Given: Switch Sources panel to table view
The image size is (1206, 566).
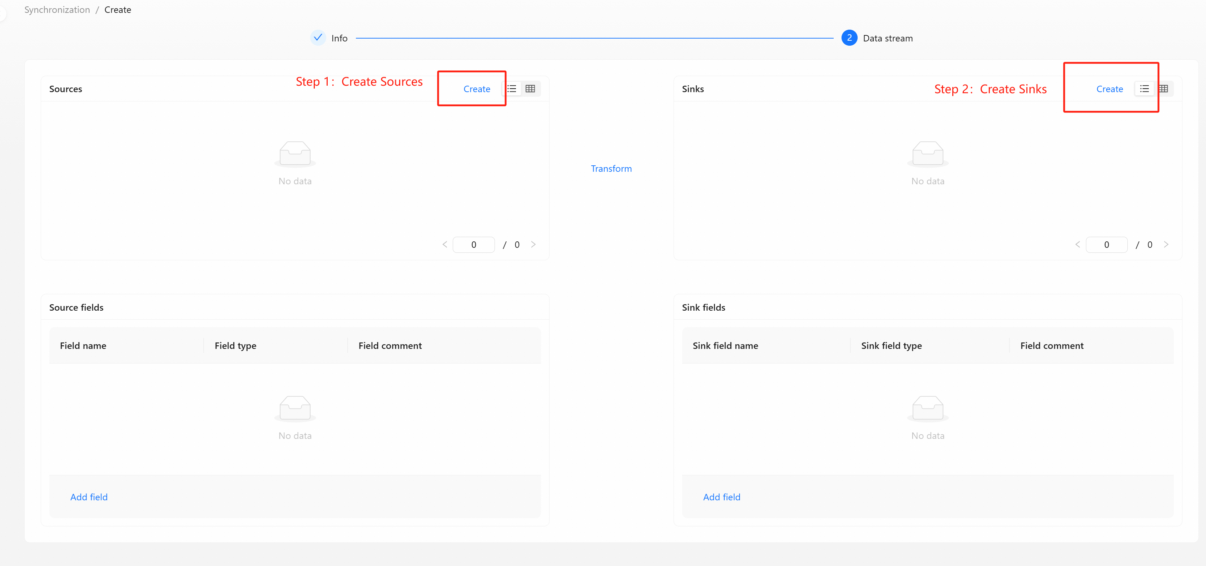Looking at the screenshot, I should point(530,89).
